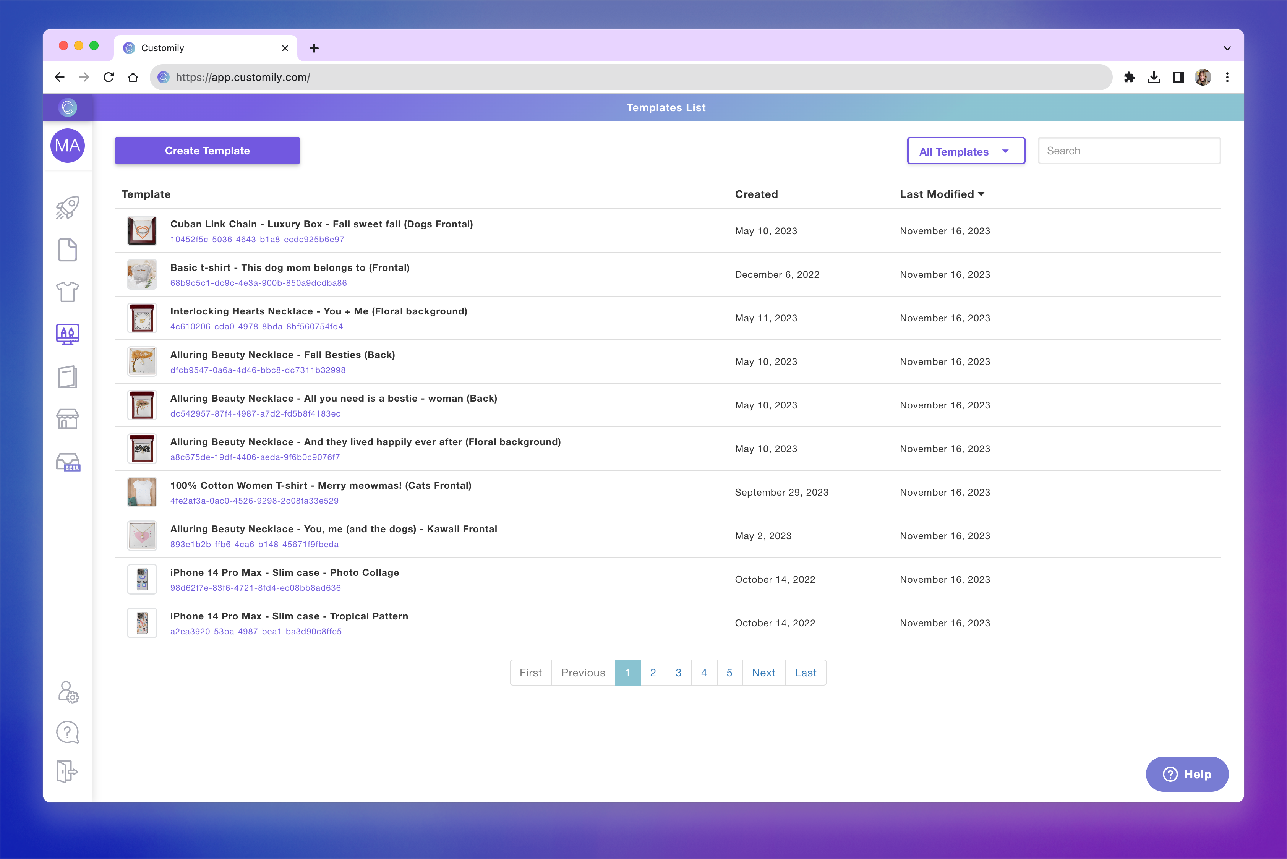Open the All Templates filter dropdown
This screenshot has width=1287, height=859.
click(965, 151)
